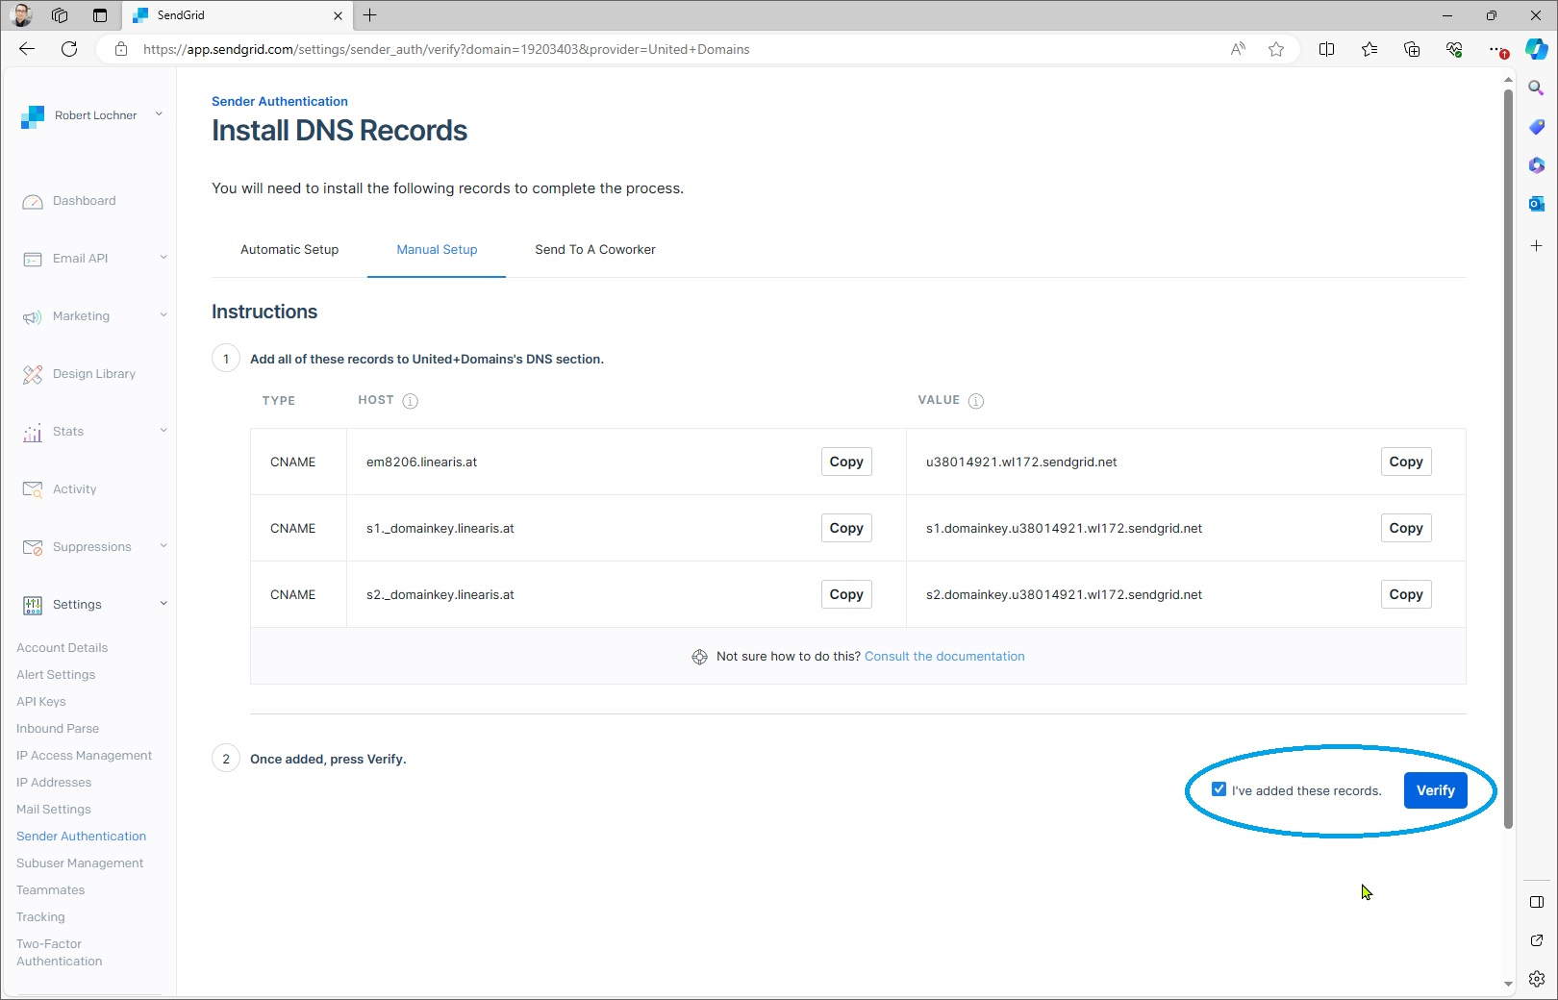The width and height of the screenshot is (1558, 1000).
Task: Expand the Suppressions menu chevron
Action: coord(163,545)
